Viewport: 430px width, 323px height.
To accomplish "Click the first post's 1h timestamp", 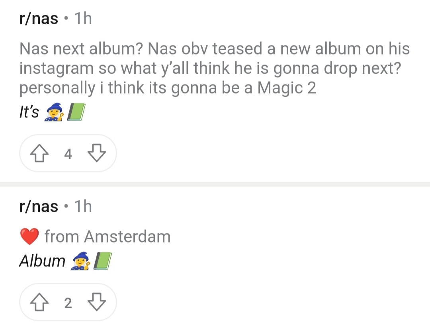I will 83,18.
